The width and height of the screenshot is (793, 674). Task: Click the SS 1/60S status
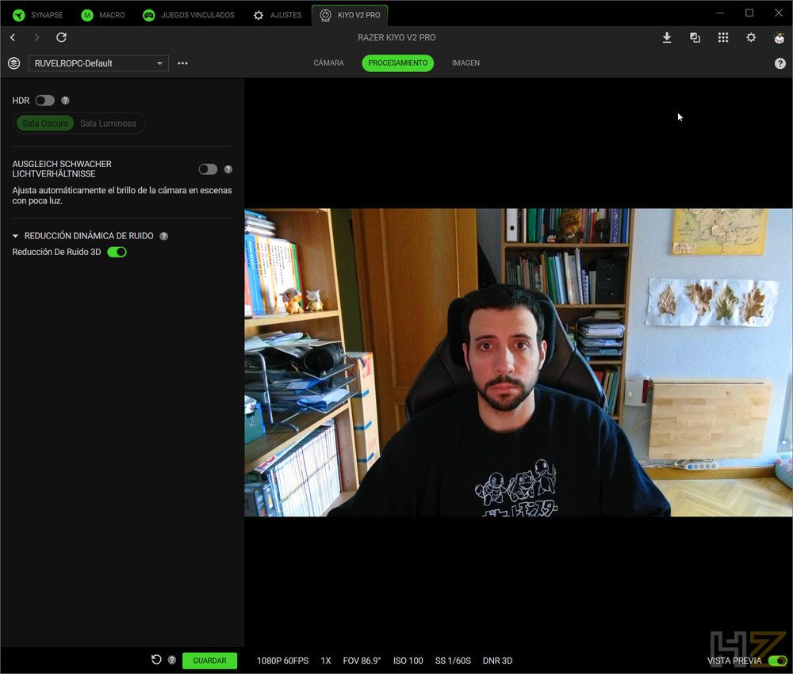453,661
